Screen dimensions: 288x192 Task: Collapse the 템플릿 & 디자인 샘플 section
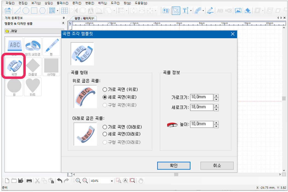63,23
